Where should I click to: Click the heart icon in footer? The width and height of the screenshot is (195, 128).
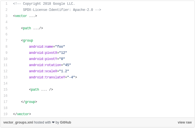click(53, 122)
